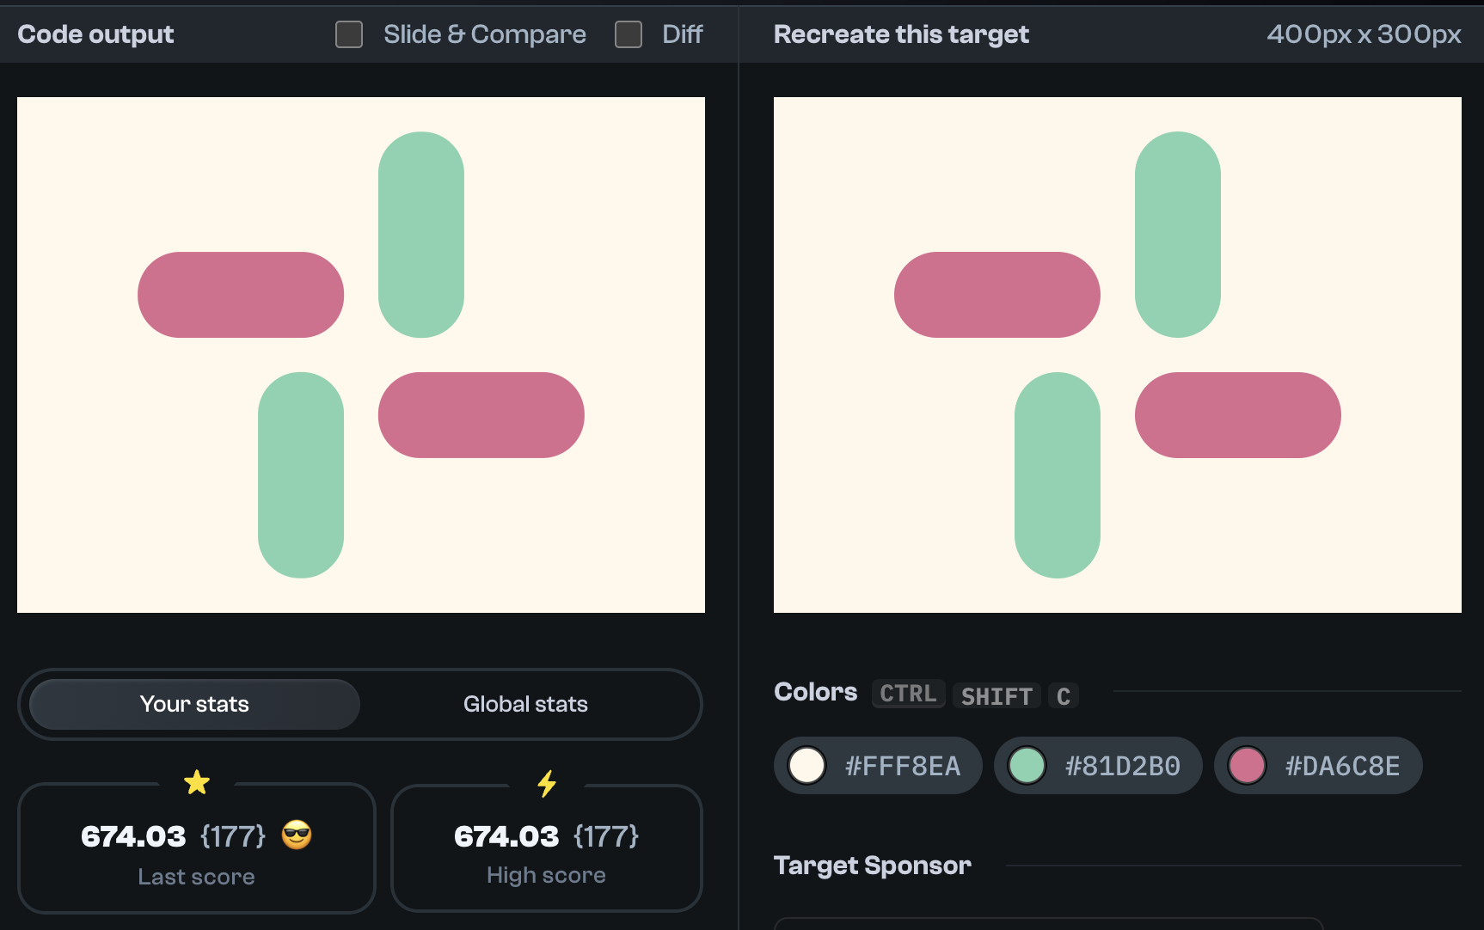Switch to the Global stats tab
1484x930 pixels.
coord(525,704)
